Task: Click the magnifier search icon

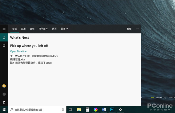Action: click(x=11, y=109)
